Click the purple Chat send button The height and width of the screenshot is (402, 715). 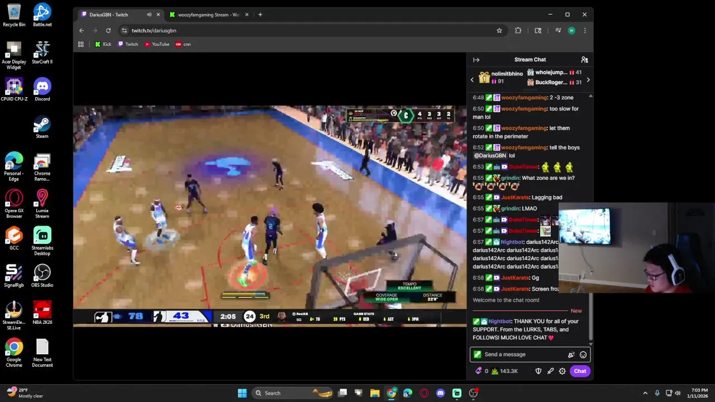pyautogui.click(x=580, y=371)
